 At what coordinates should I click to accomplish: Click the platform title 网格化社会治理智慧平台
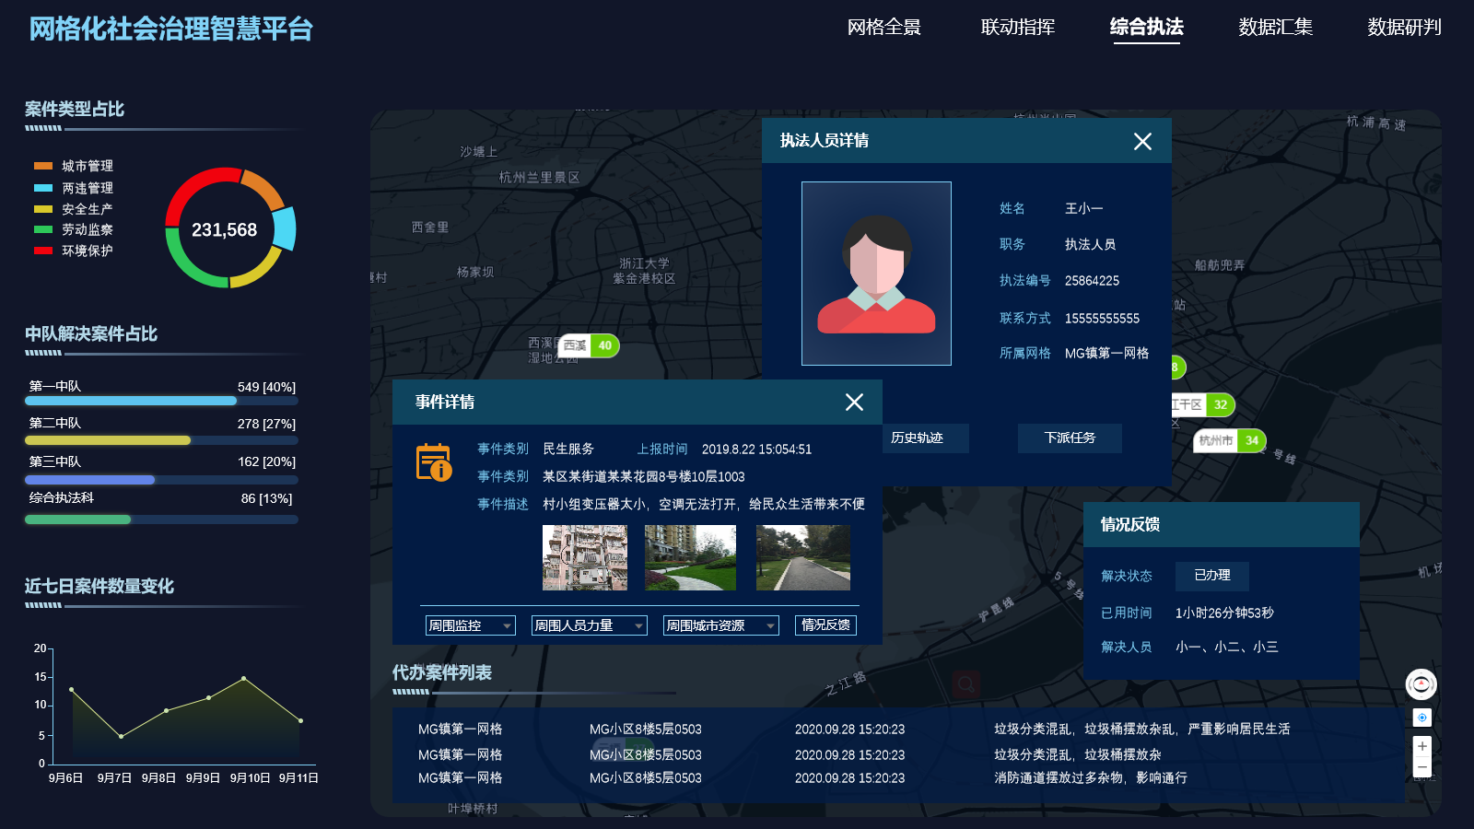pyautogui.click(x=171, y=29)
